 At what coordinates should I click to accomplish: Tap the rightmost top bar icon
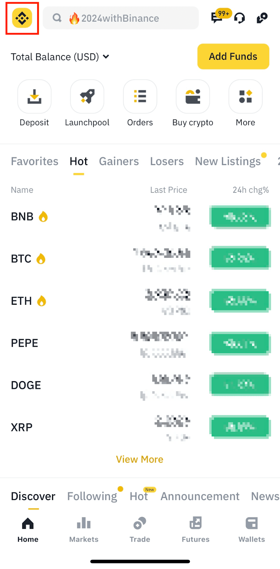(262, 18)
